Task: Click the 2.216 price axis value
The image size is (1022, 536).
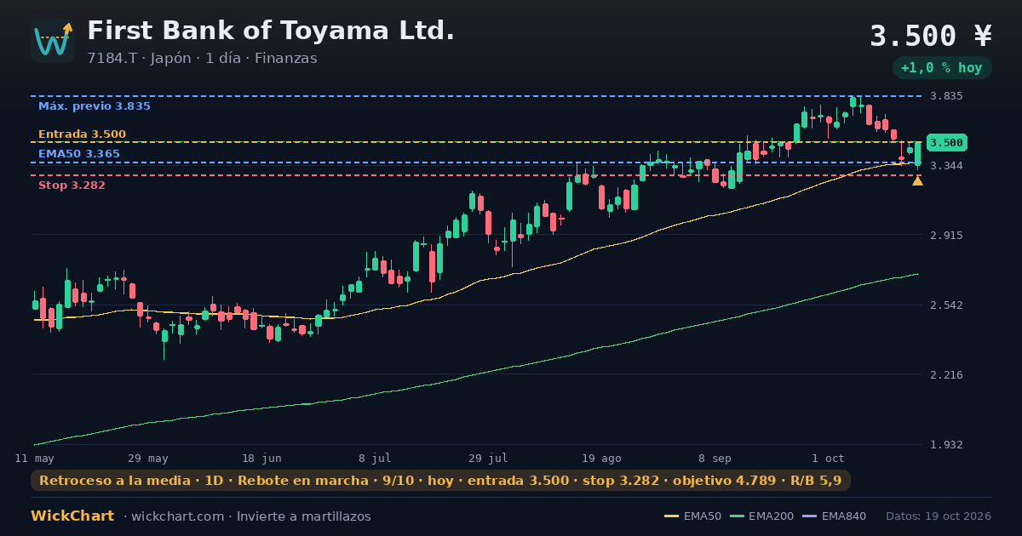Action: [x=946, y=374]
